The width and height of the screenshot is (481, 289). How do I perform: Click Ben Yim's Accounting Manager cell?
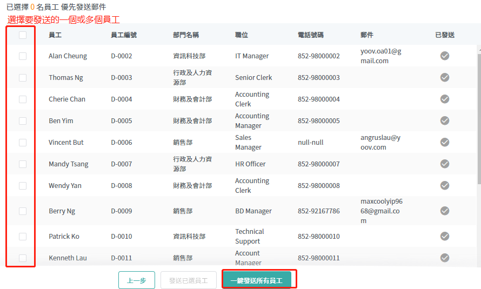tap(252, 121)
